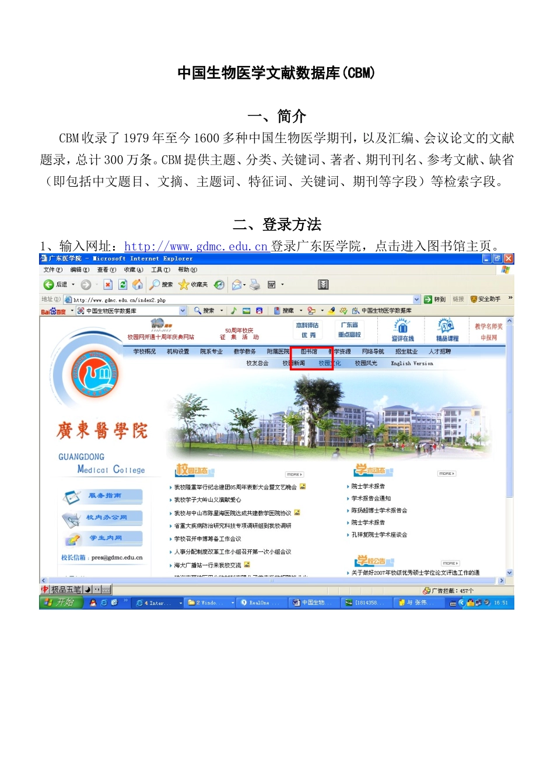This screenshot has width=554, height=784.
Task: Open the 收藏(A) menu
Action: click(x=134, y=270)
